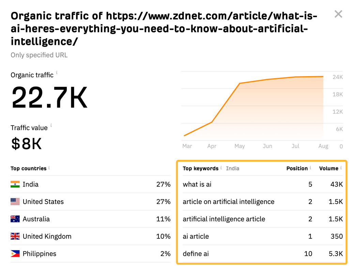
Task: Click the United States flag icon
Action: [x=15, y=201]
